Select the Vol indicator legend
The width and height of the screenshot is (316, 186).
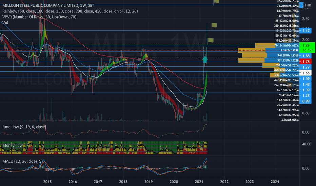click(5, 23)
